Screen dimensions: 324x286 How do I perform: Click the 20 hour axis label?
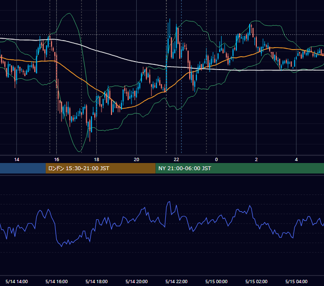tap(136, 160)
